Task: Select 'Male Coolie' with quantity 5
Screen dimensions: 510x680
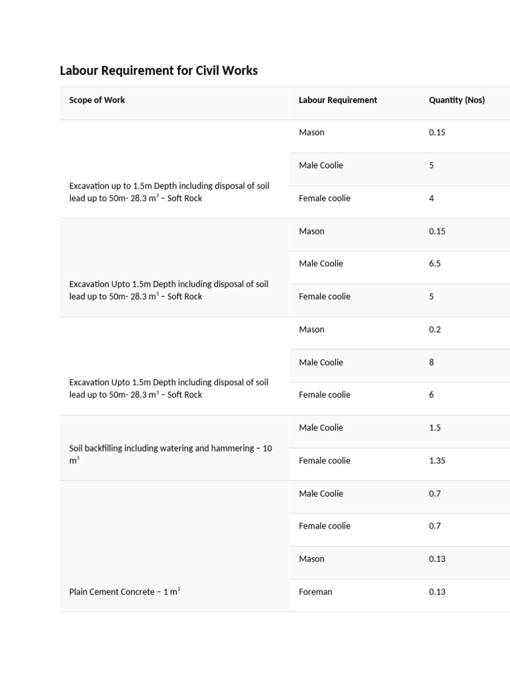Action: pyautogui.click(x=321, y=165)
